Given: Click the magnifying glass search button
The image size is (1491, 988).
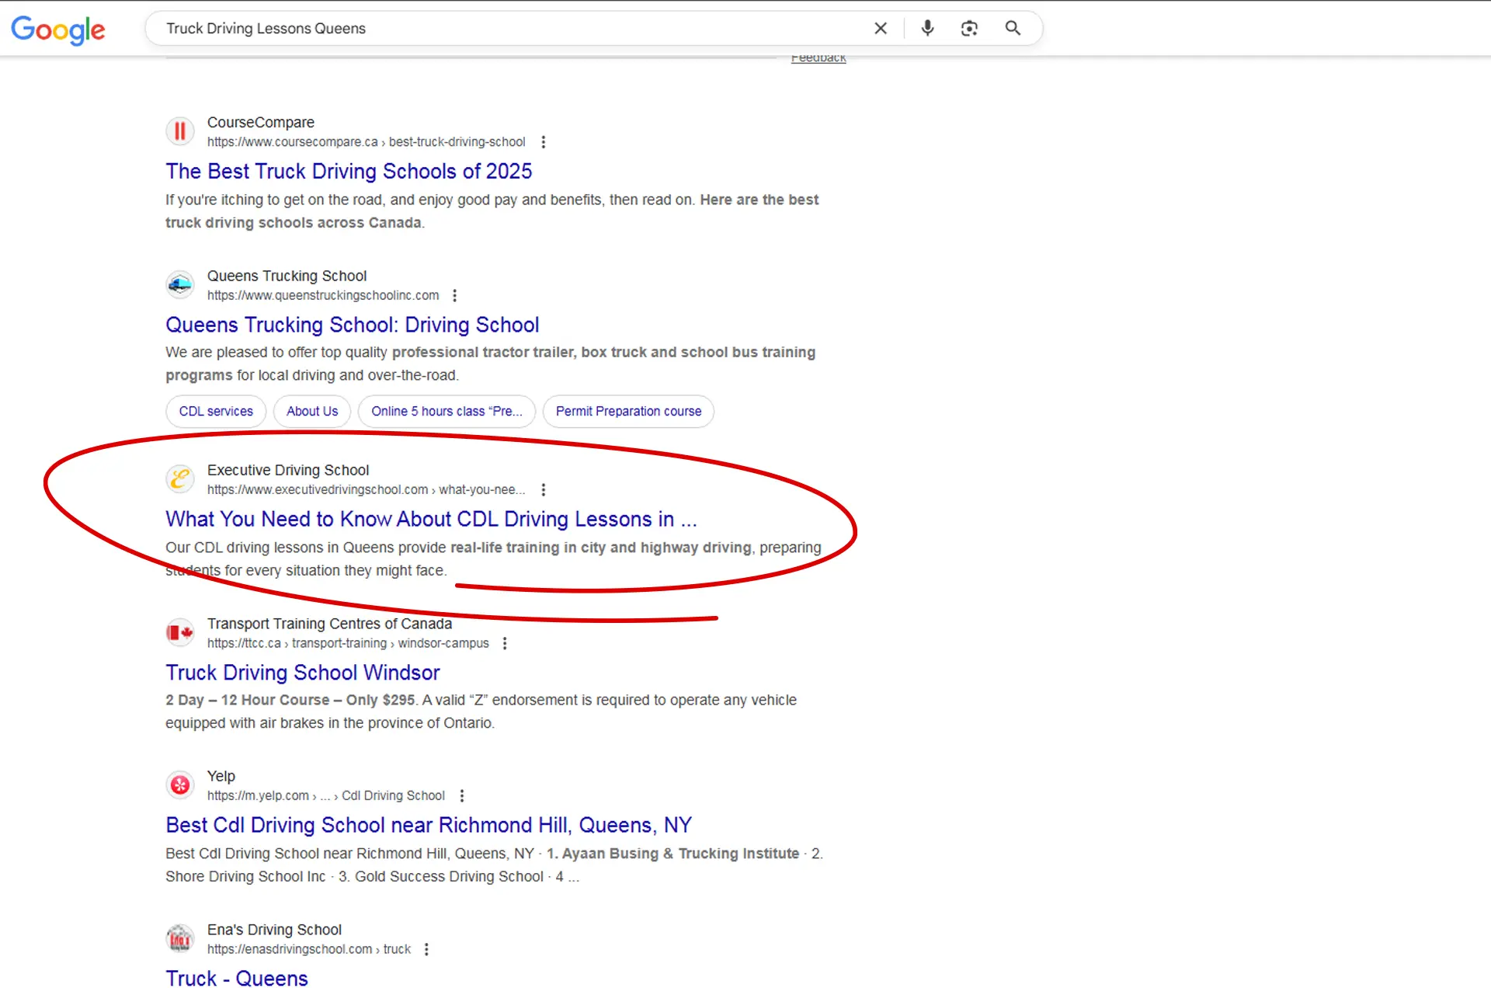Looking at the screenshot, I should (1013, 29).
